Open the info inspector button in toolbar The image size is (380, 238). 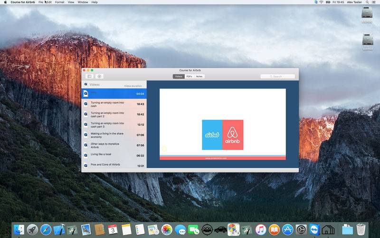(x=99, y=76)
